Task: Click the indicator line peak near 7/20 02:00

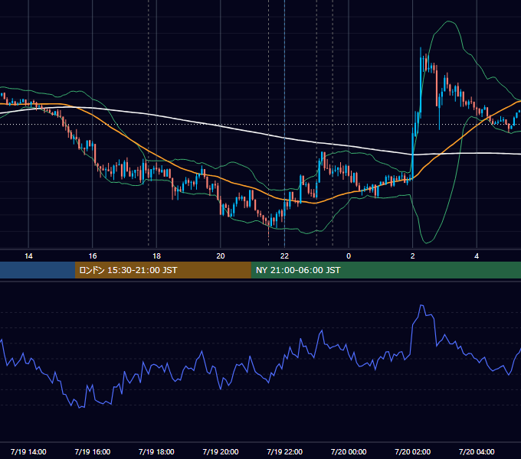Action: (421, 305)
